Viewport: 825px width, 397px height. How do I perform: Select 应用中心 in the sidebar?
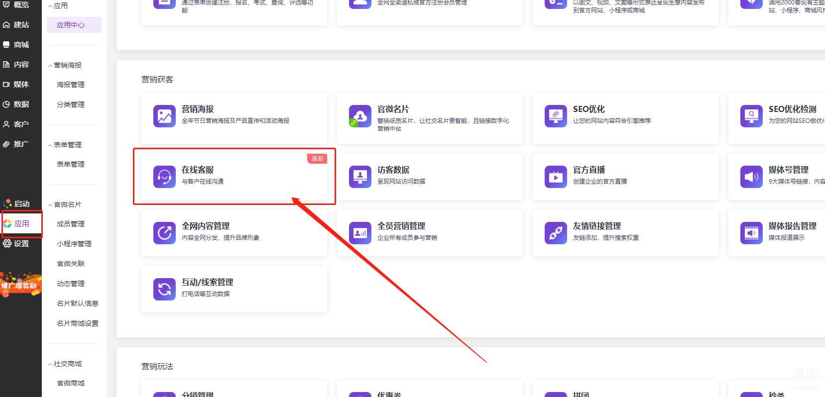pyautogui.click(x=71, y=25)
